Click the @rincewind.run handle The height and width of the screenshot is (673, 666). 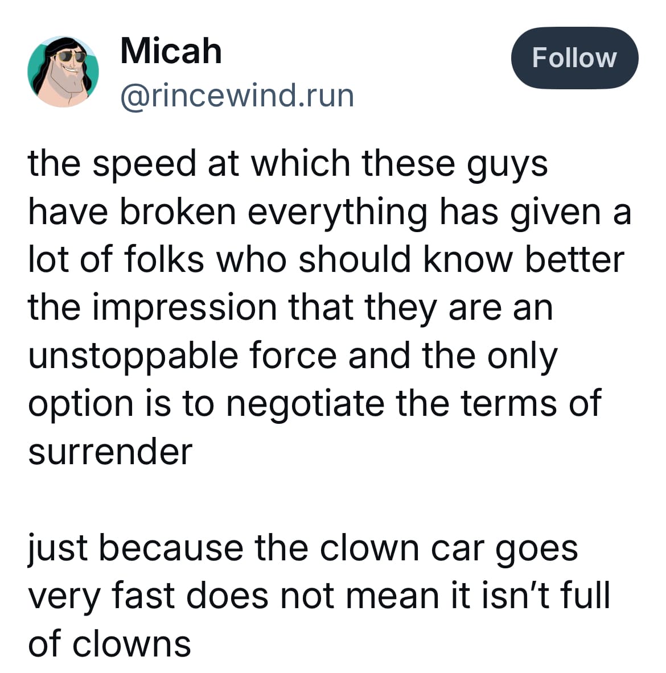237,95
